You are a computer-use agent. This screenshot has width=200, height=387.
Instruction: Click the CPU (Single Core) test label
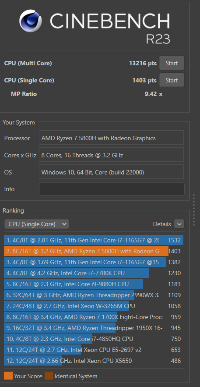pyautogui.click(x=29, y=80)
